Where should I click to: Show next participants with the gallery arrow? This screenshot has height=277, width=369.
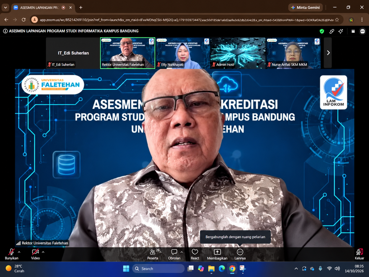[328, 53]
